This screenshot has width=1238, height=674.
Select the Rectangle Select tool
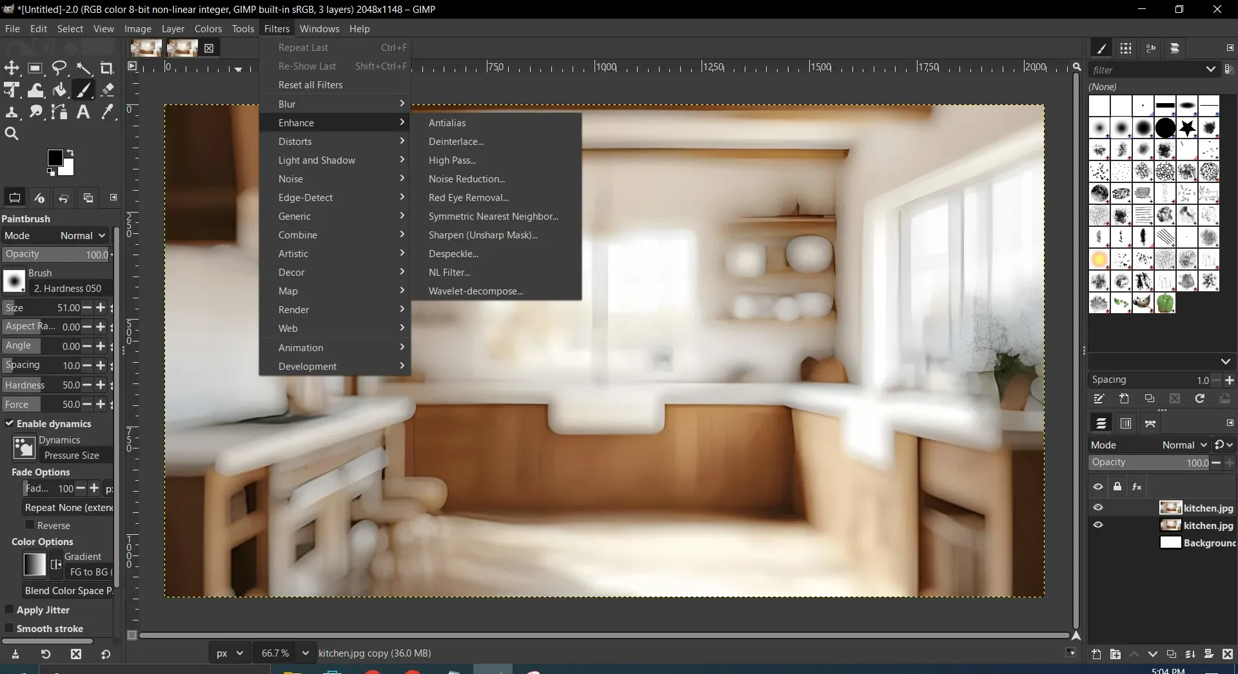35,68
